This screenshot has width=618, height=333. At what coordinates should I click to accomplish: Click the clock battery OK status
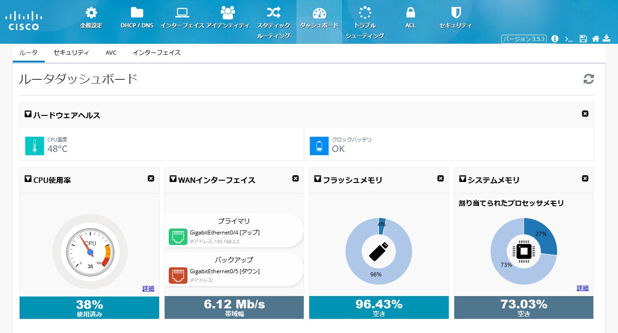[x=338, y=149]
